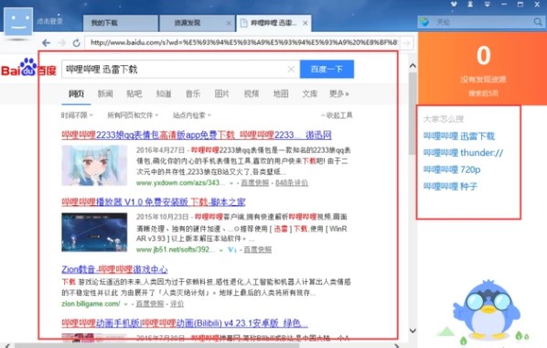Click the vertical scrollbar thumb

coord(413,114)
